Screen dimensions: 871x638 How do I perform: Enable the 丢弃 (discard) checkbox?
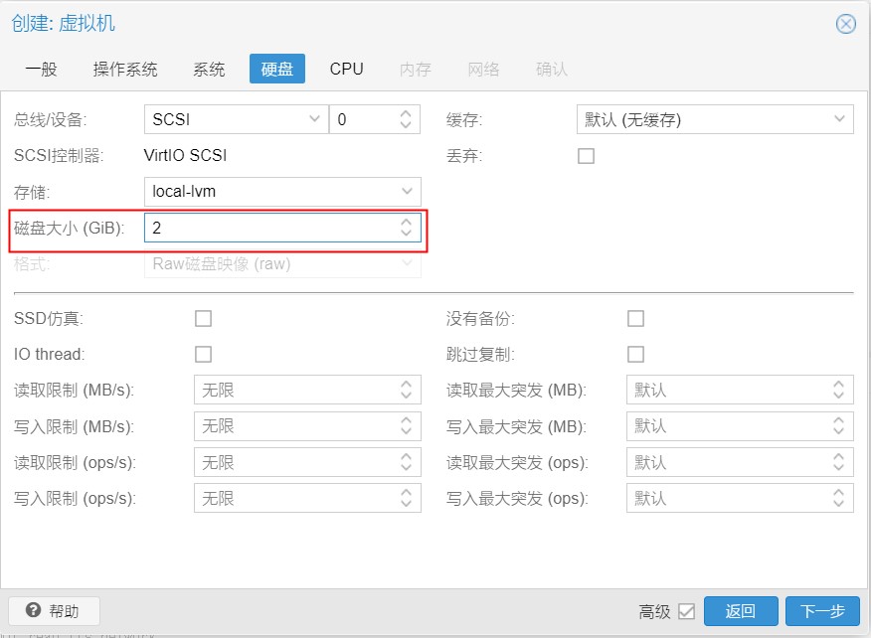586,156
